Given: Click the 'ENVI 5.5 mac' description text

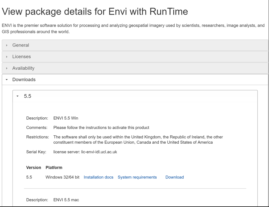Looking at the screenshot, I should 66,200.
